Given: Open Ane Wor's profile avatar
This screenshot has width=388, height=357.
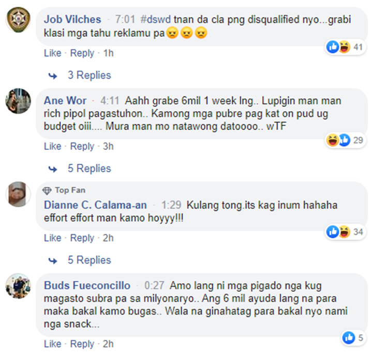Looking at the screenshot, I should point(18,101).
